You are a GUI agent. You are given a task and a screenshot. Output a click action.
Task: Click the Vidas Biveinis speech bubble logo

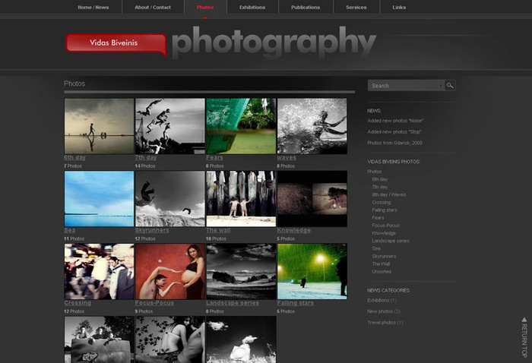[116, 44]
